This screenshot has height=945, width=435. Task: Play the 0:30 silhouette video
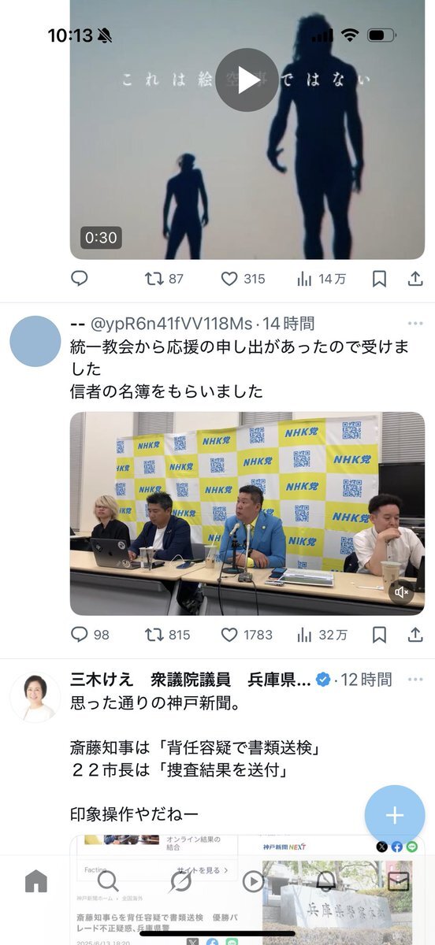pos(247,80)
